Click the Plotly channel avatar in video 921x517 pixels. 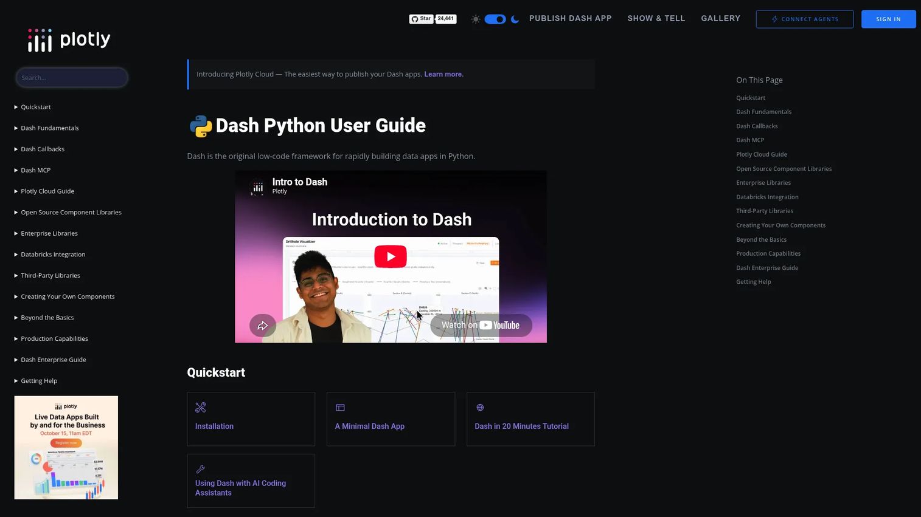pyautogui.click(x=258, y=187)
